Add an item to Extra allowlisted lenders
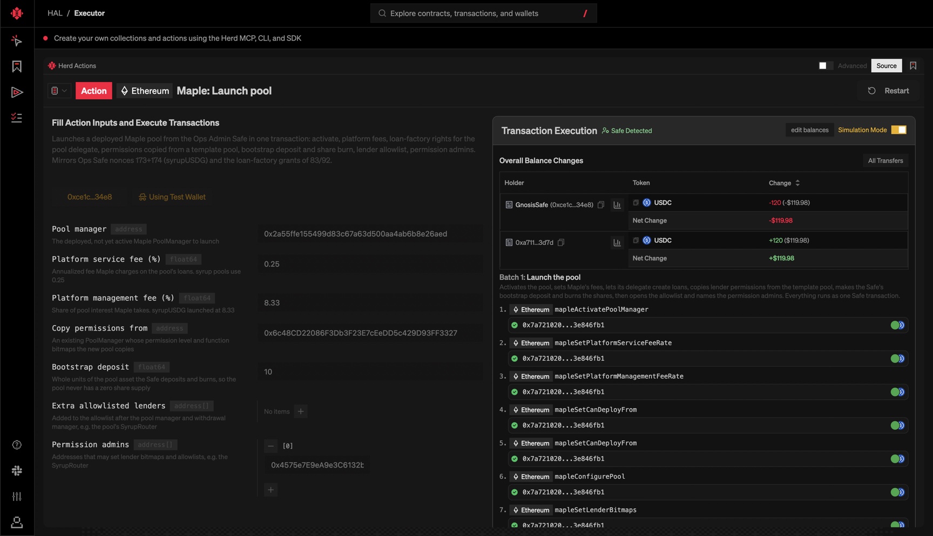The width and height of the screenshot is (933, 536). point(301,411)
